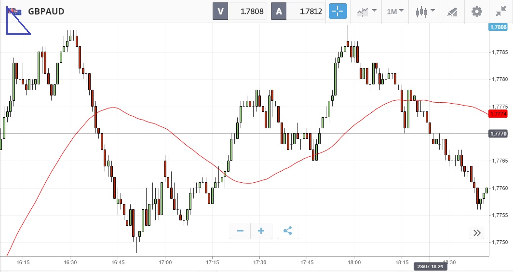
Task: Click the GBPAUD flag icon
Action: [x=14, y=11]
